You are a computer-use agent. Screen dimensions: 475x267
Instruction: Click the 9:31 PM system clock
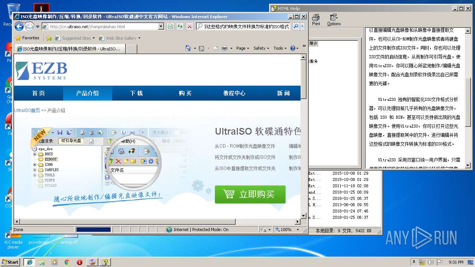(456, 262)
